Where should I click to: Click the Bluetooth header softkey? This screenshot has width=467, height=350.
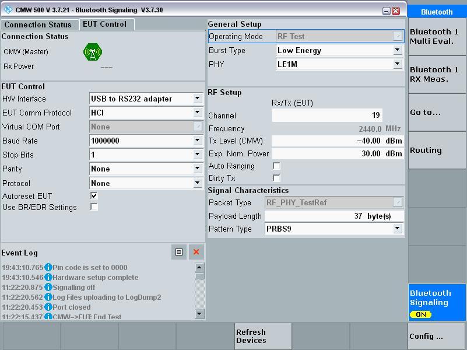pyautogui.click(x=437, y=12)
